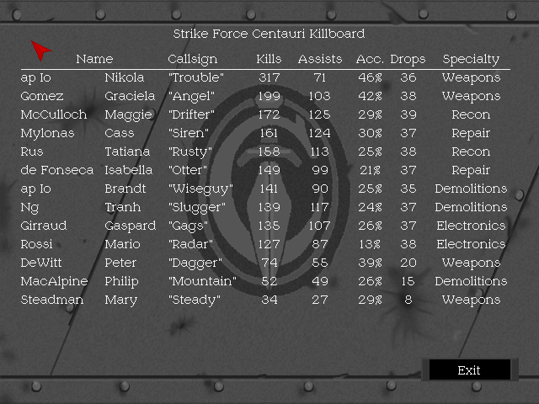Click the first name Philip

tap(121, 282)
